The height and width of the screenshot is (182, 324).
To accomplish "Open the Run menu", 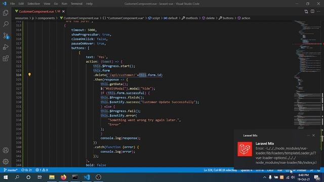I will click(x=64, y=4).
